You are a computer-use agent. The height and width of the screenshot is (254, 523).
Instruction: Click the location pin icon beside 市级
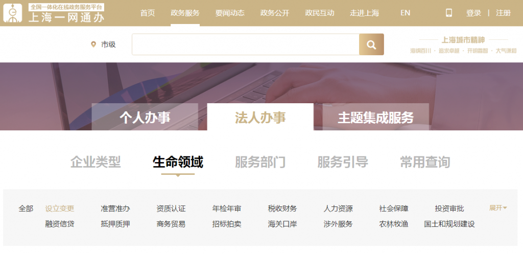click(x=93, y=44)
